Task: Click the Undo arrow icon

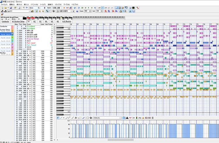Action: tap(24, 7)
